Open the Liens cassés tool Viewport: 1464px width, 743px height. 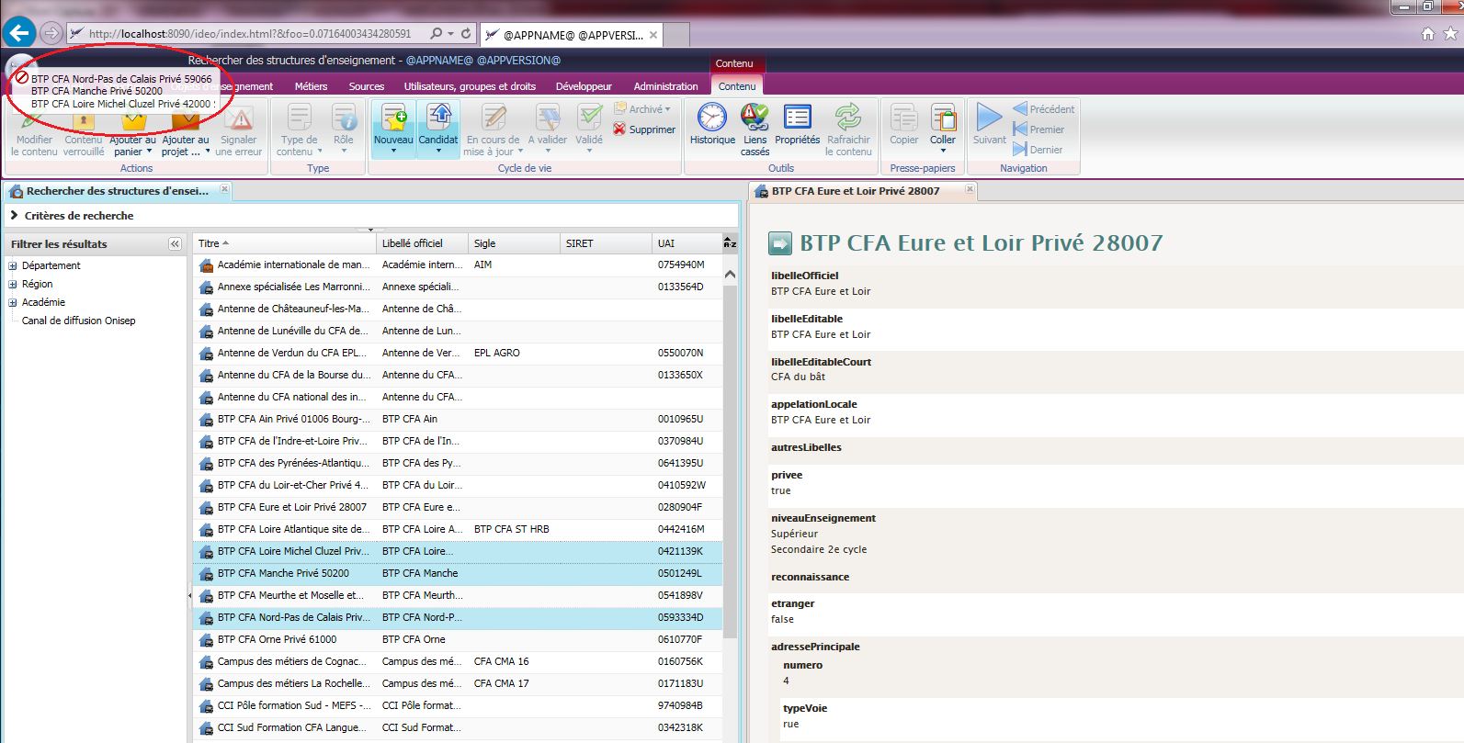pyautogui.click(x=755, y=118)
